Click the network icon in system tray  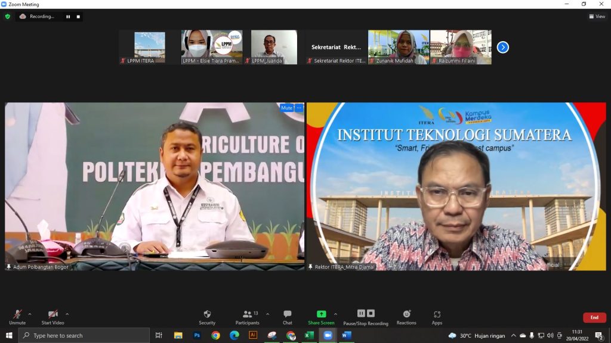point(541,335)
